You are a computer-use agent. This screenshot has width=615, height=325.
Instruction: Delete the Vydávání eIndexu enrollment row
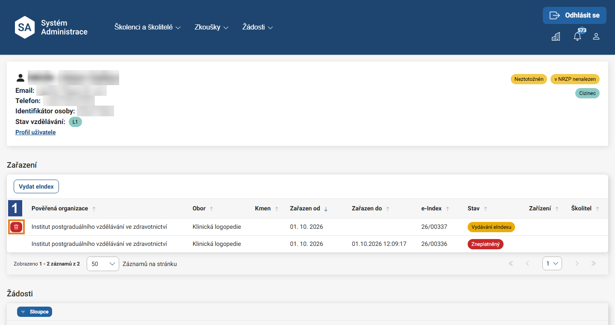point(16,227)
